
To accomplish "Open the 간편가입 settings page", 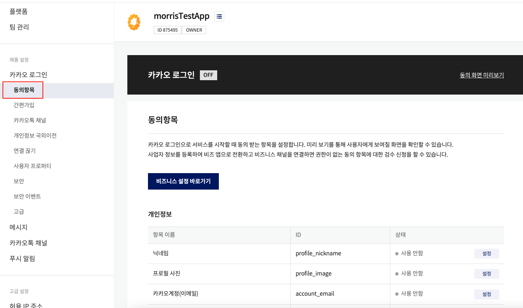I will [24, 105].
